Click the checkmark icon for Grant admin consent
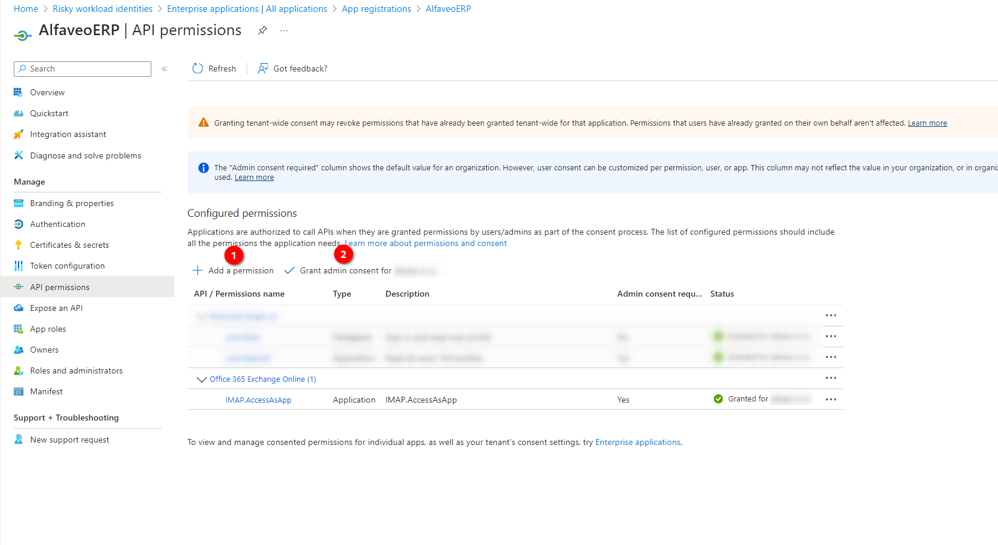This screenshot has width=998, height=545. (x=290, y=270)
